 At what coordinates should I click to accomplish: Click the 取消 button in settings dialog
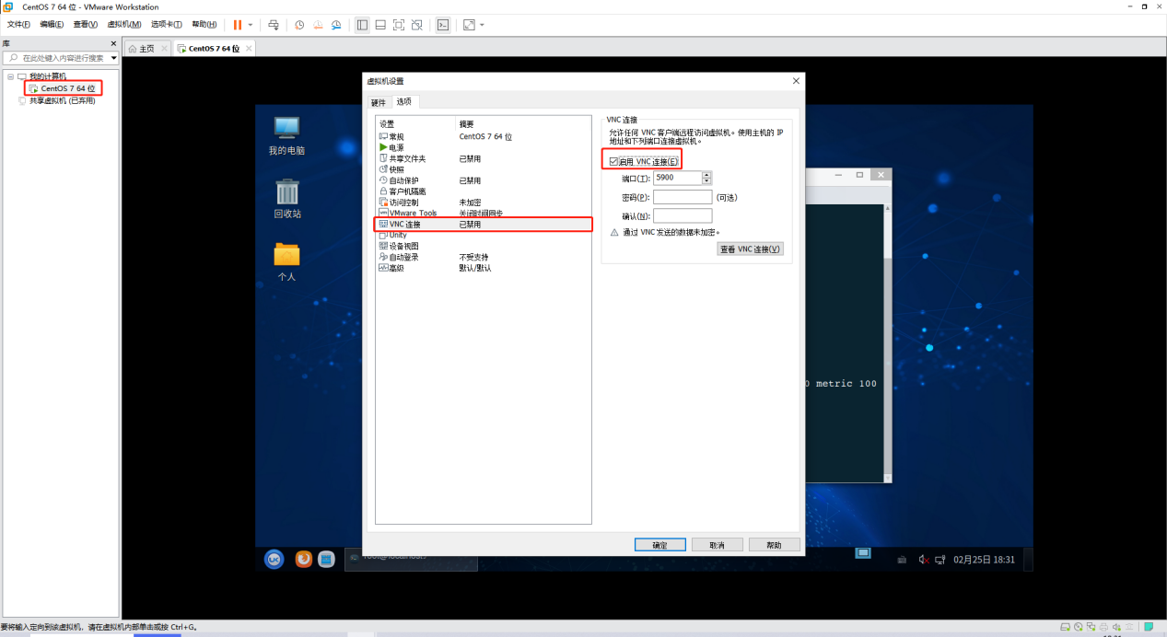pyautogui.click(x=718, y=545)
